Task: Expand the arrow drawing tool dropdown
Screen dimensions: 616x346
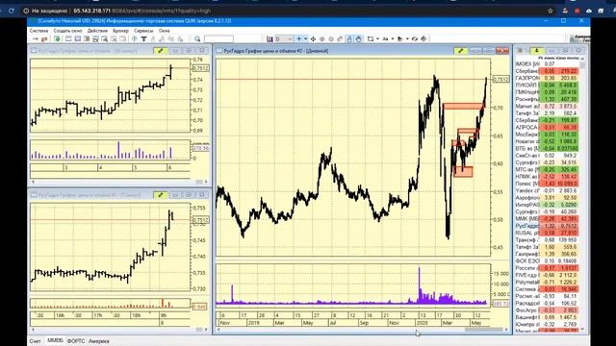Action: coord(407,38)
